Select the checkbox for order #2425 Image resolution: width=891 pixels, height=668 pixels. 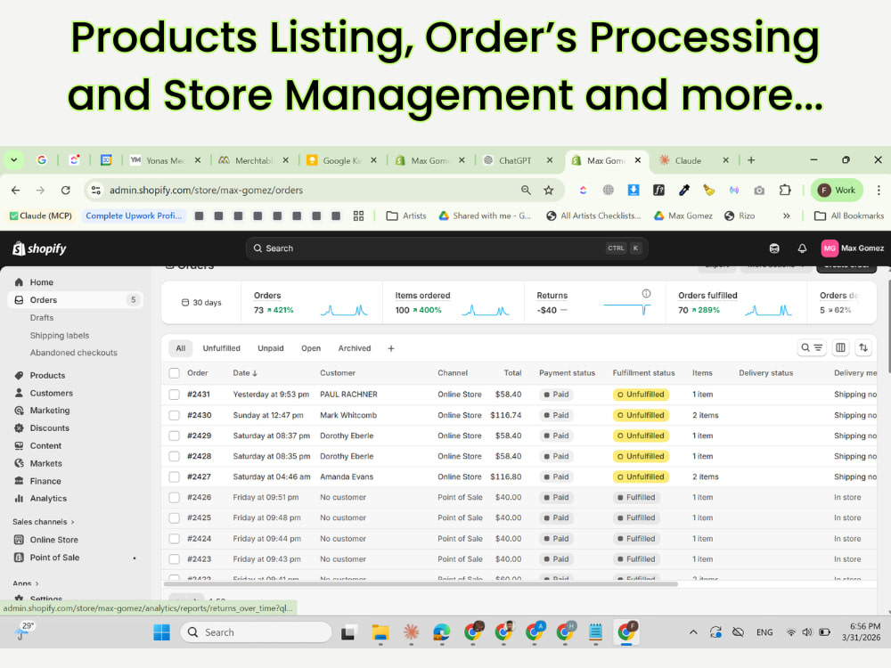[174, 517]
